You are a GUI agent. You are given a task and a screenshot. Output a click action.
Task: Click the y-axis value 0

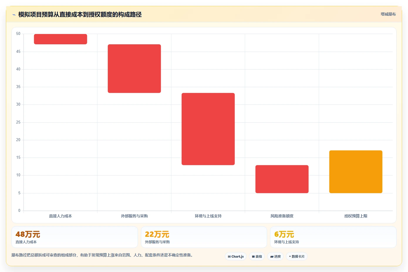click(19, 211)
